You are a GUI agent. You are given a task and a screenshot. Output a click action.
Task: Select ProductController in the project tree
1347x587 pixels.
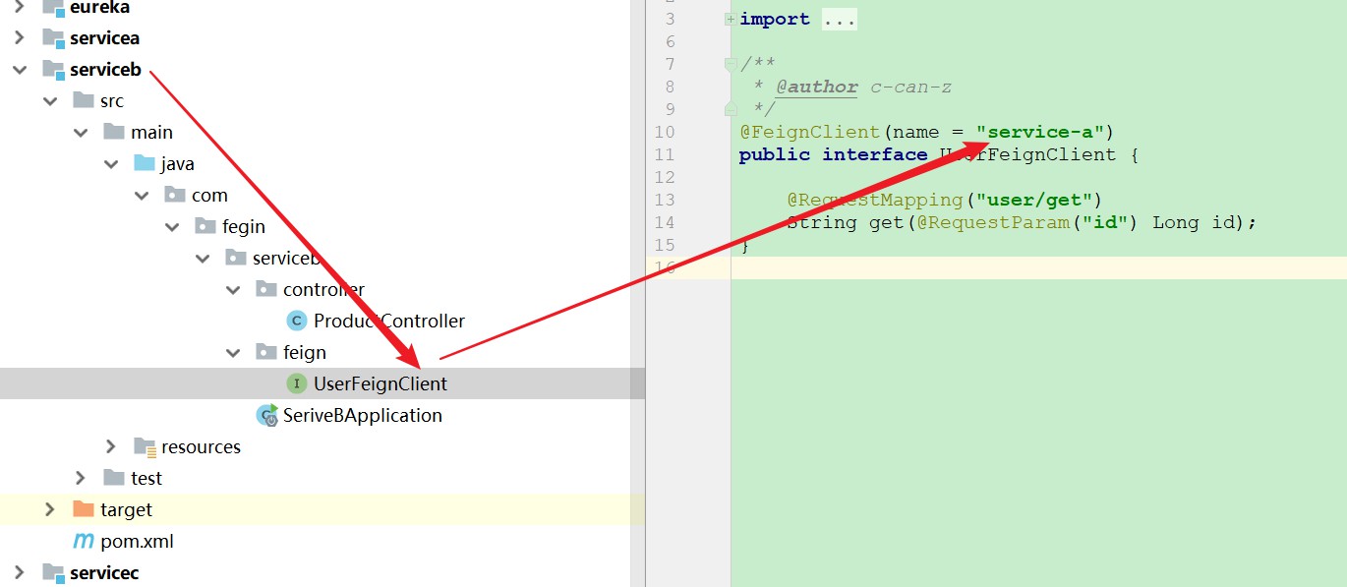pos(389,321)
